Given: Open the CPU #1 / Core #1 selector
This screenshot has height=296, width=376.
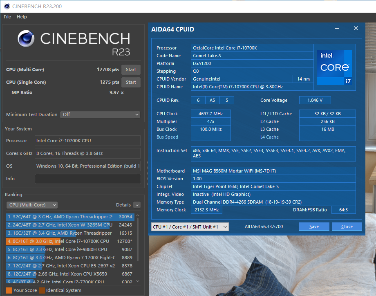Looking at the screenshot, I should [190, 227].
